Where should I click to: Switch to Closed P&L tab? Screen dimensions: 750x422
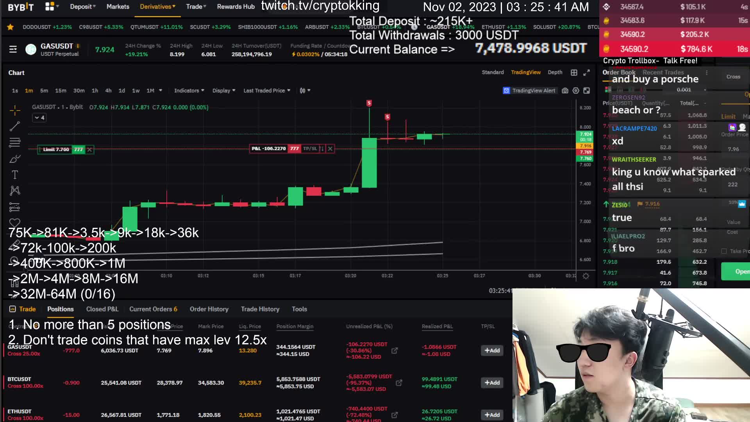coord(102,309)
